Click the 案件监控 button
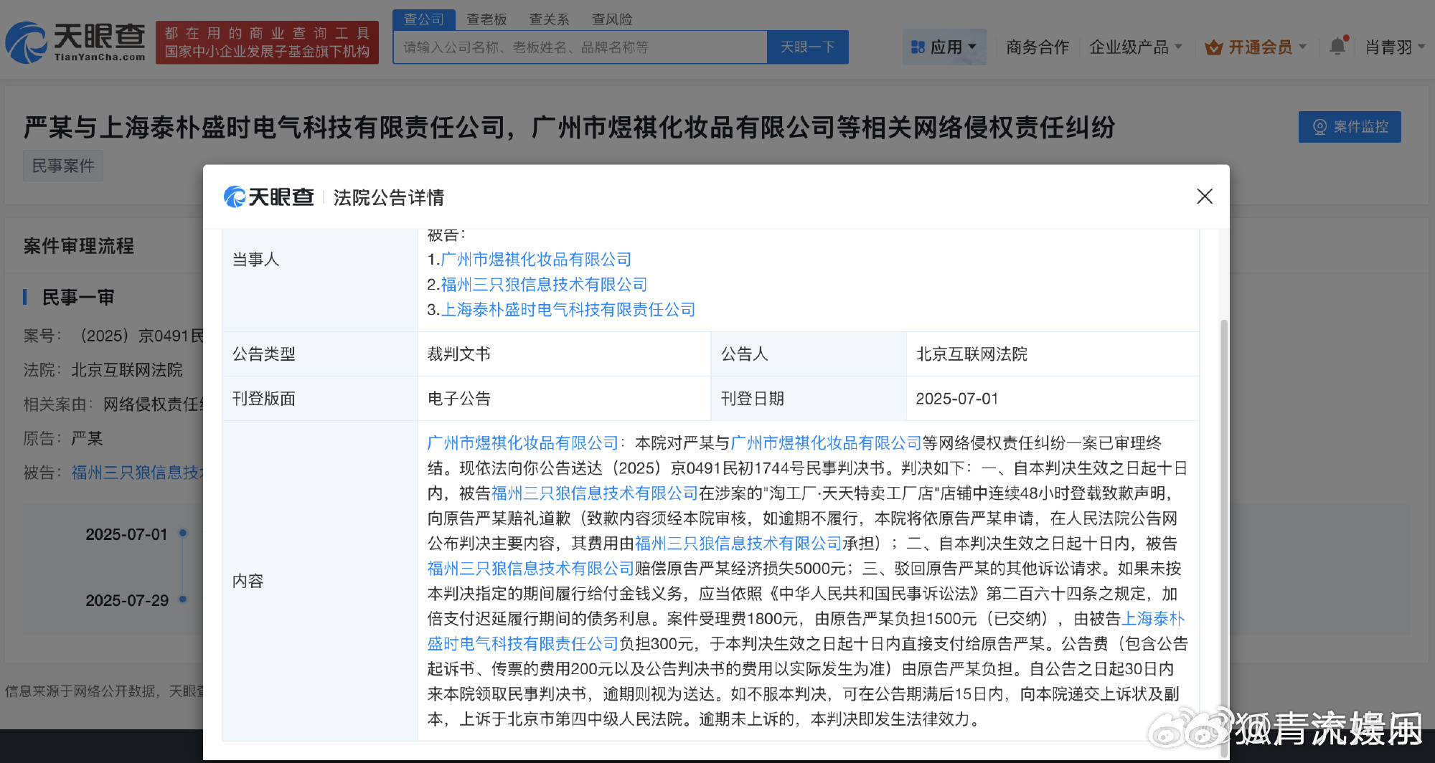This screenshot has width=1435, height=763. tap(1350, 127)
